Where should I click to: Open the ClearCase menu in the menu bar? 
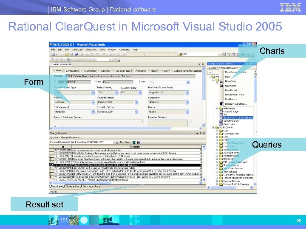click(x=77, y=50)
